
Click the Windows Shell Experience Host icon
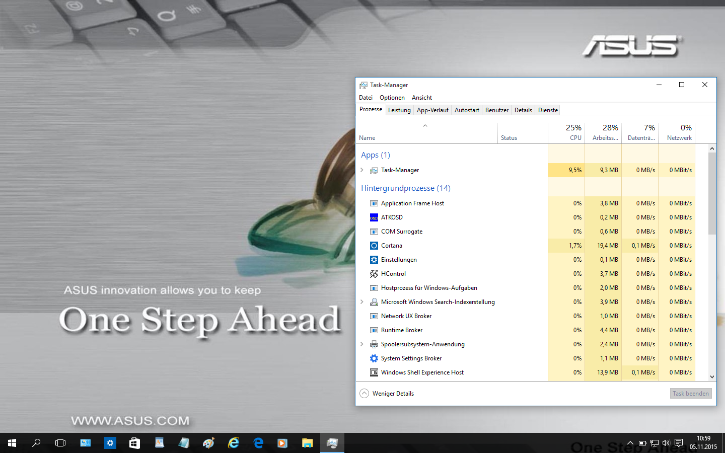[x=374, y=372]
